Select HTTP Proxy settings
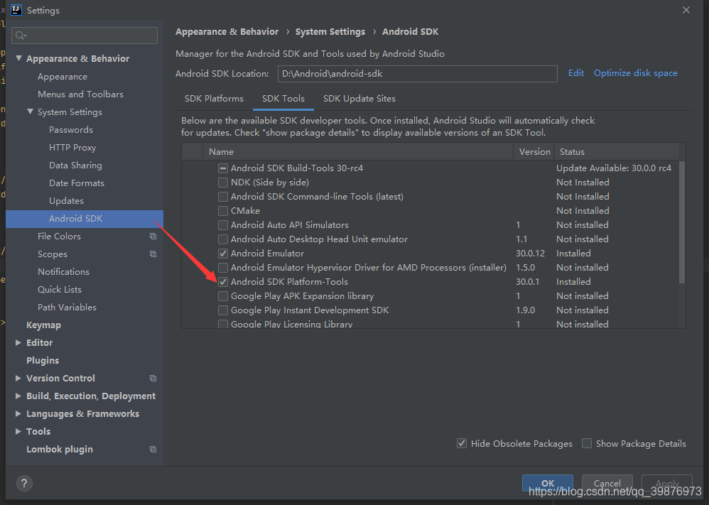Viewport: 709px width, 505px height. tap(72, 148)
